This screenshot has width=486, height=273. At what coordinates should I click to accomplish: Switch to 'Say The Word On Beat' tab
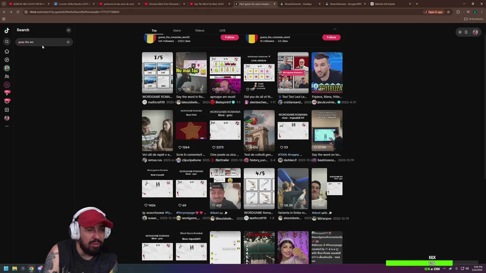pos(210,4)
